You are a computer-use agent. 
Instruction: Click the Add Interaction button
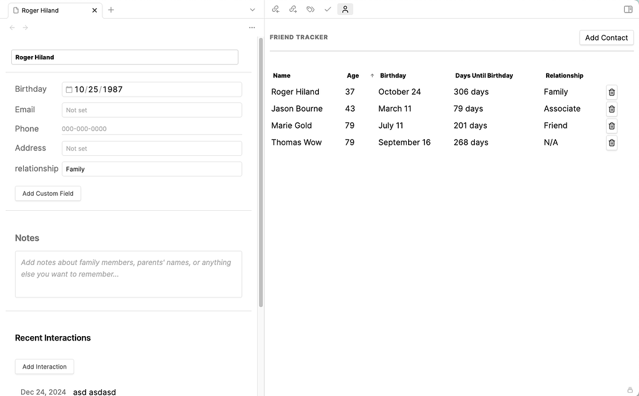tap(44, 366)
